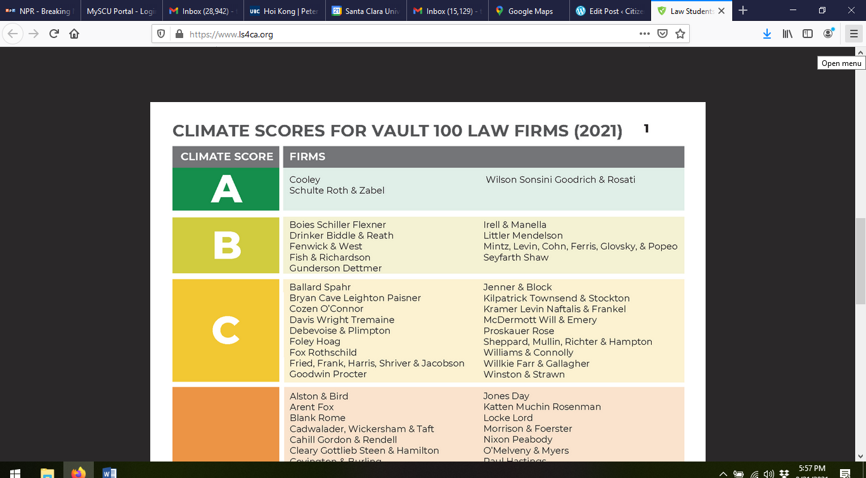Click the green A climate score block

point(226,189)
